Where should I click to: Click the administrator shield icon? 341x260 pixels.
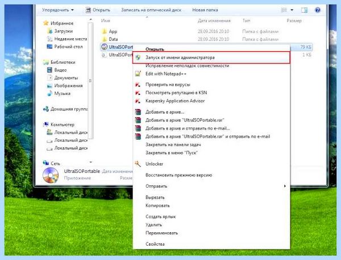[x=138, y=57]
